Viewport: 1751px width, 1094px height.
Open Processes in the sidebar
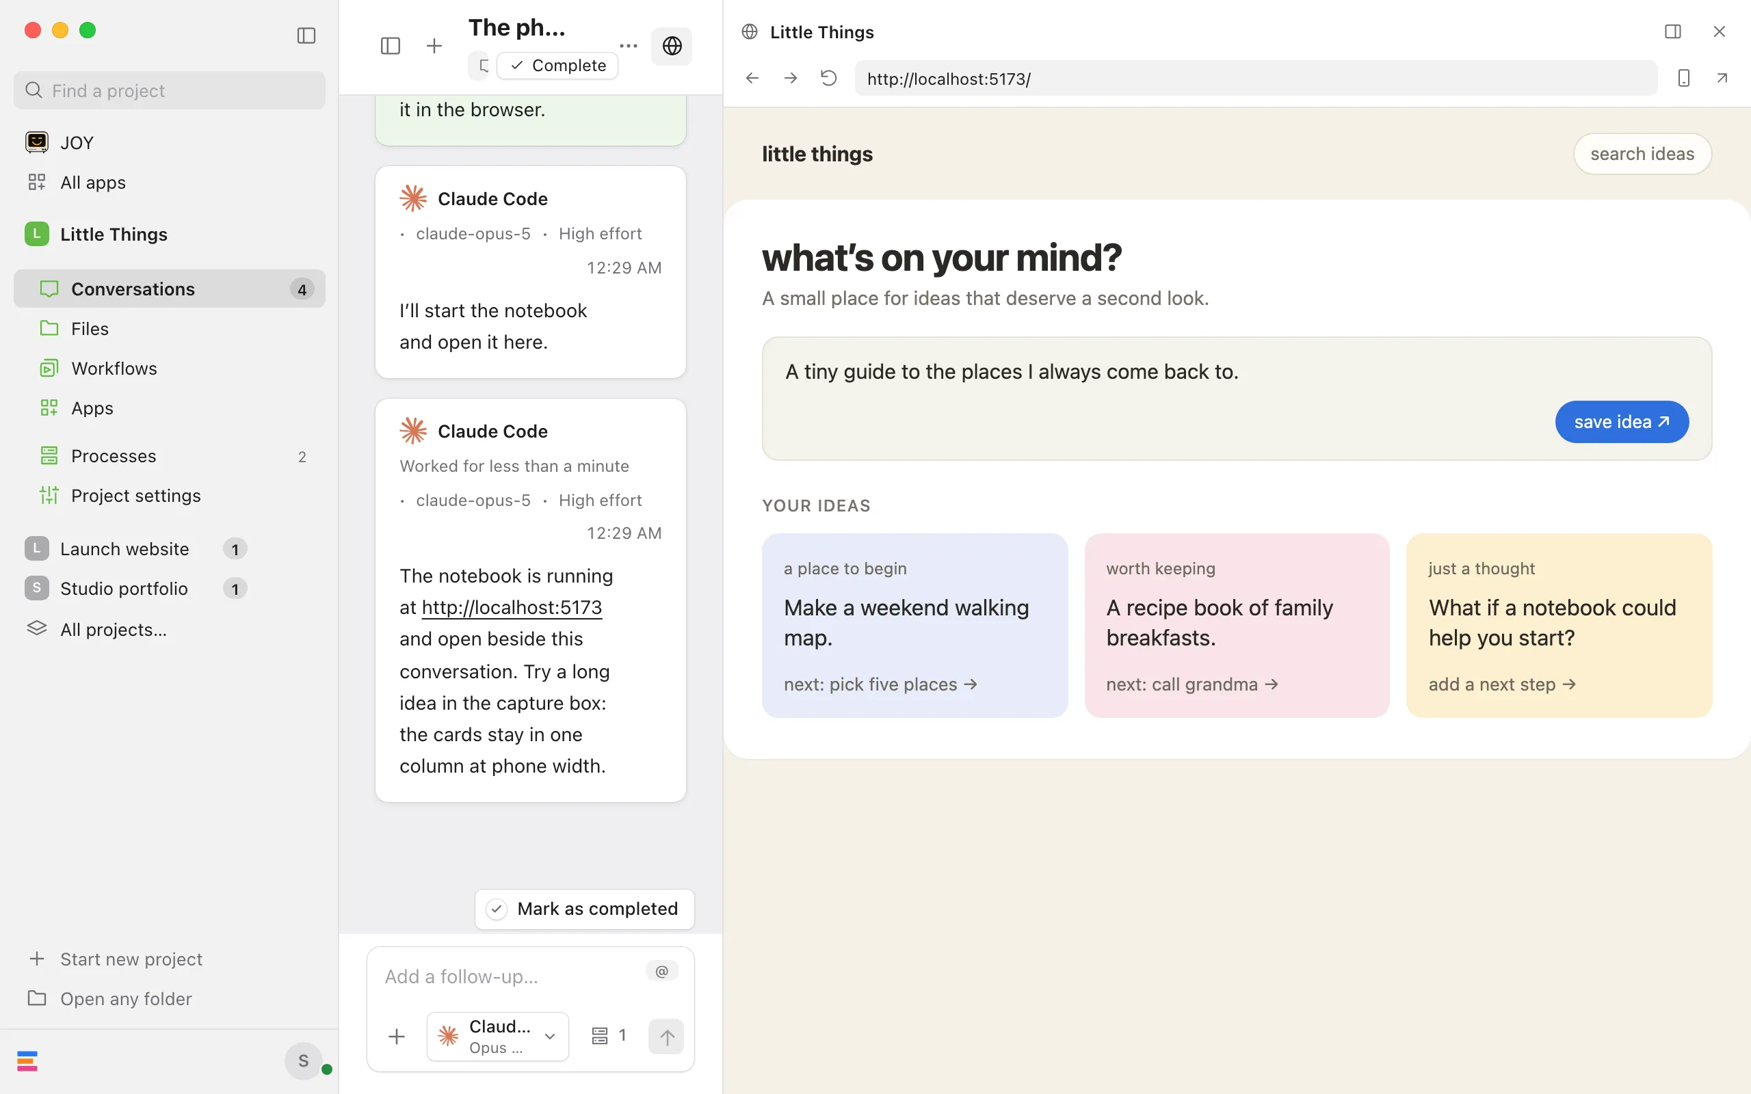pos(170,456)
